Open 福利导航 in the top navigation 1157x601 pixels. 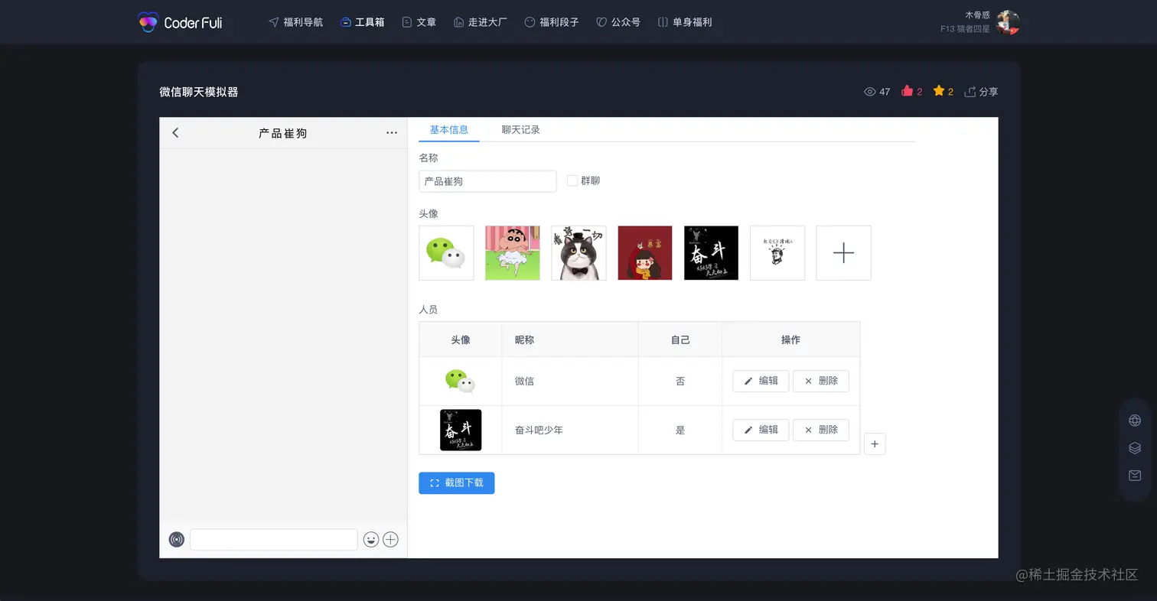tap(295, 22)
